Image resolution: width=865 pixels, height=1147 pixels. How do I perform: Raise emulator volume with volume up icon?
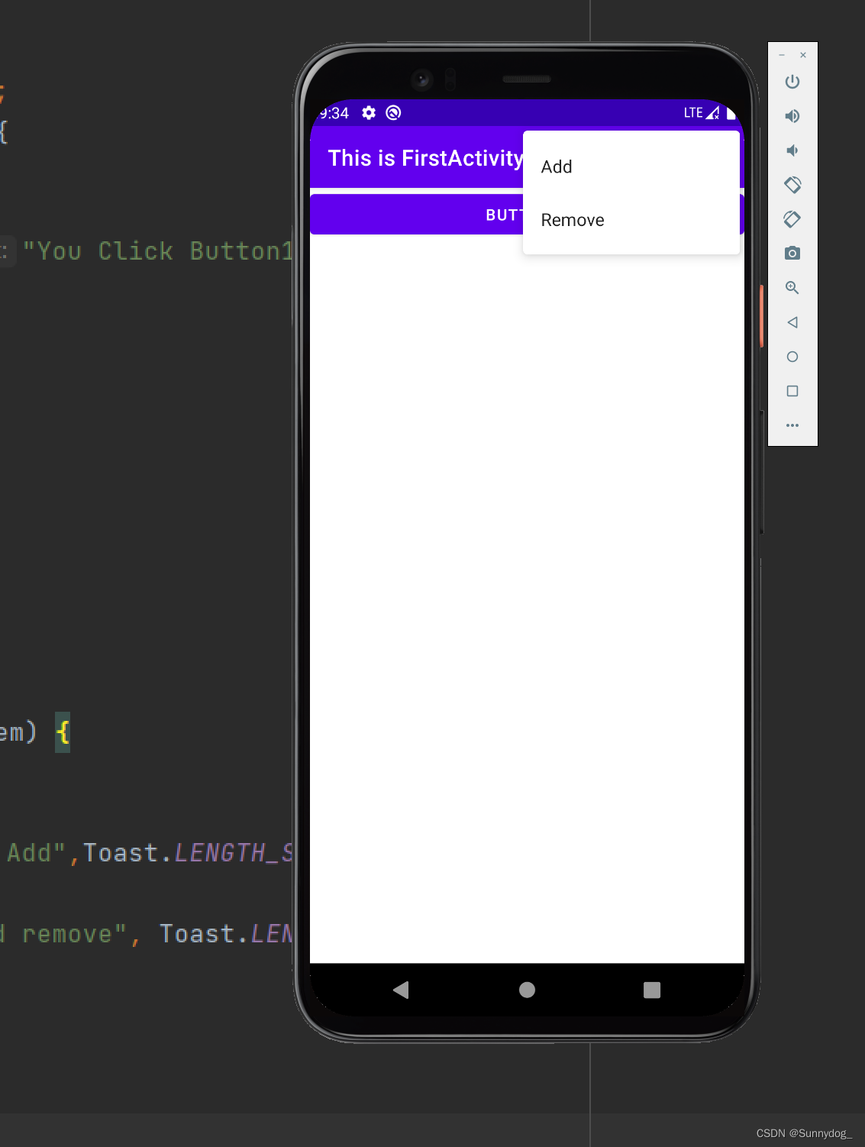click(792, 116)
